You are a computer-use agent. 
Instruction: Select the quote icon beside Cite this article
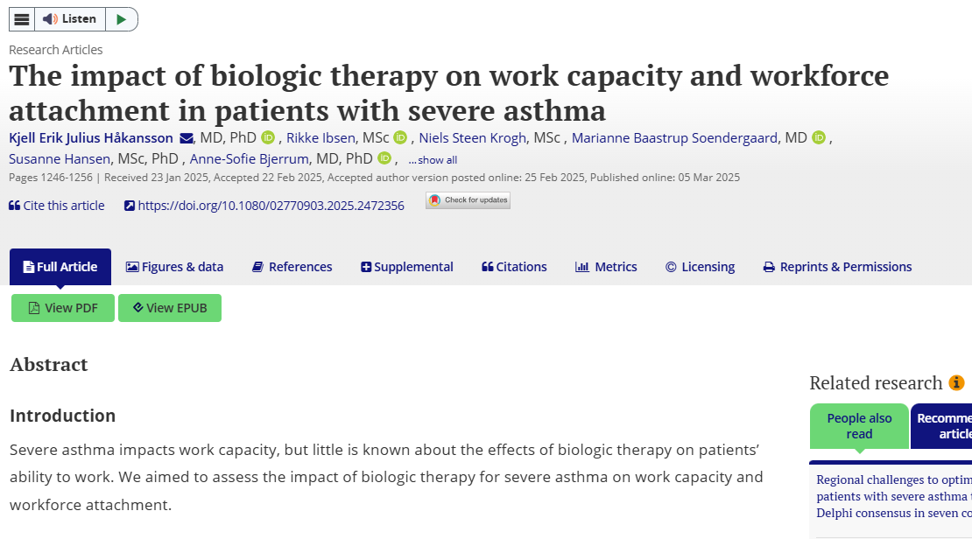(15, 206)
